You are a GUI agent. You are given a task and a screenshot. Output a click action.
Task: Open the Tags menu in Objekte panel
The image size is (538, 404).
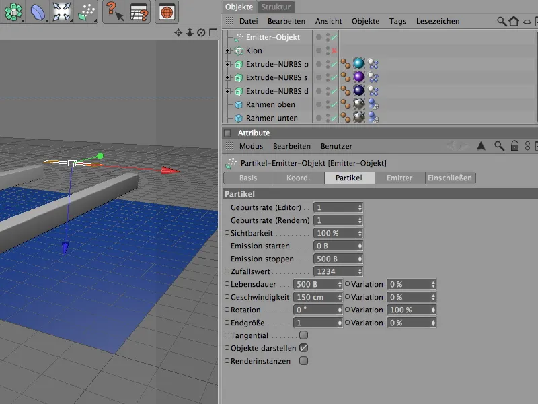[397, 22]
